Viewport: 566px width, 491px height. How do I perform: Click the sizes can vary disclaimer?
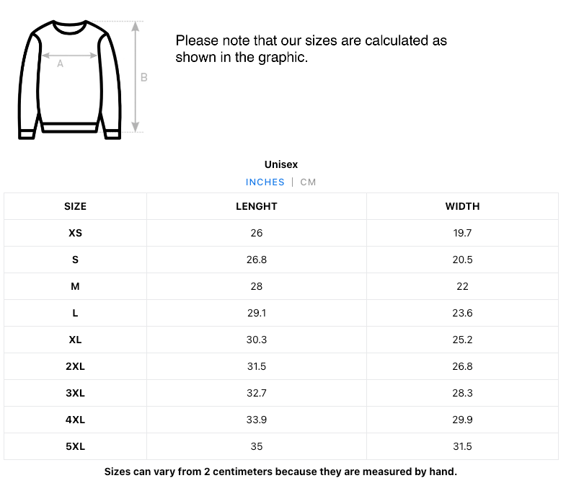pos(280,472)
